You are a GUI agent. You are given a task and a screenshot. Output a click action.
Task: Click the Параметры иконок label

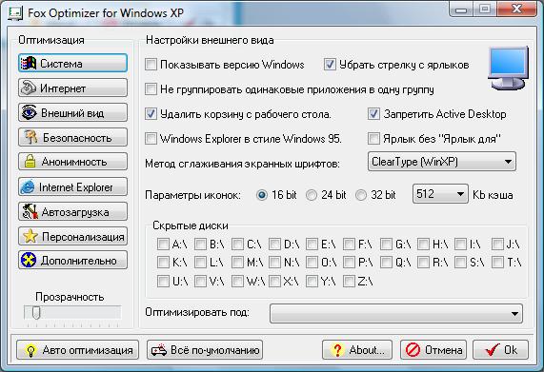192,195
